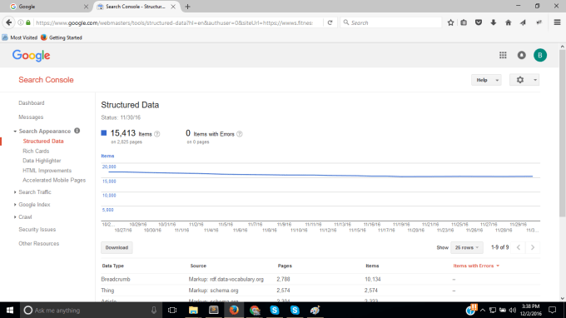Go to previous results page arrow

click(x=519, y=247)
